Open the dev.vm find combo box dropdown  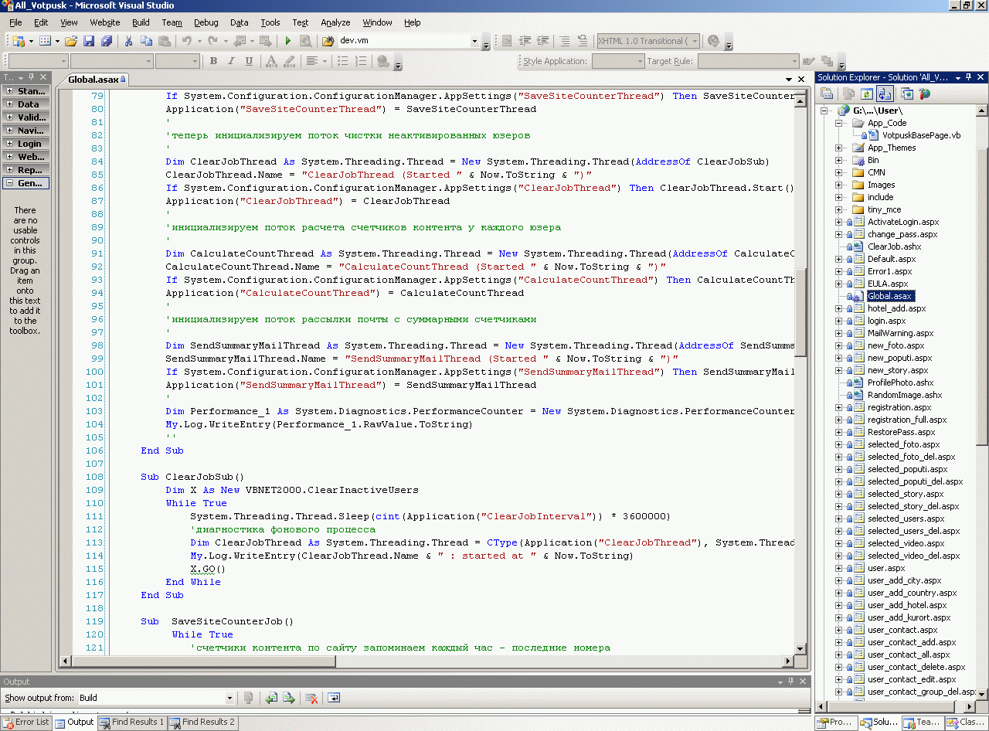pyautogui.click(x=474, y=41)
